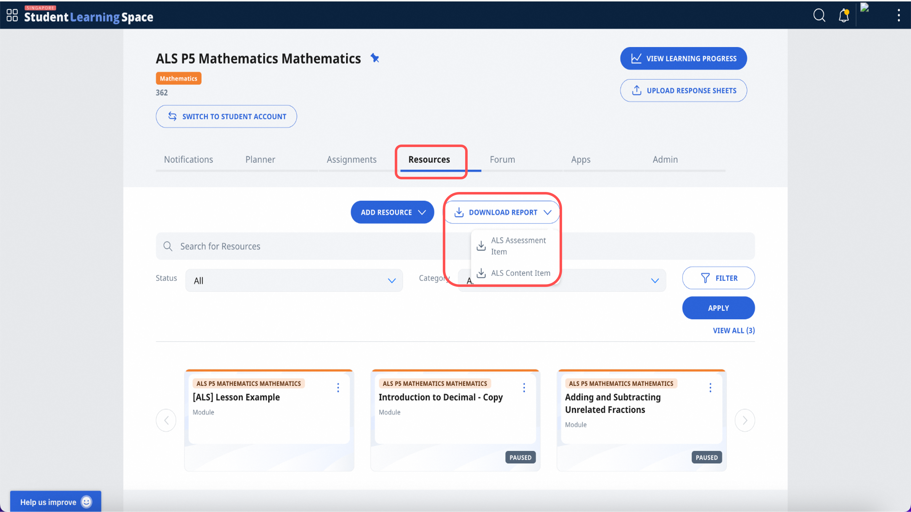Screen dimensions: 911x512
Task: Open options for [ALS] Lesson Example card
Action: pos(338,388)
